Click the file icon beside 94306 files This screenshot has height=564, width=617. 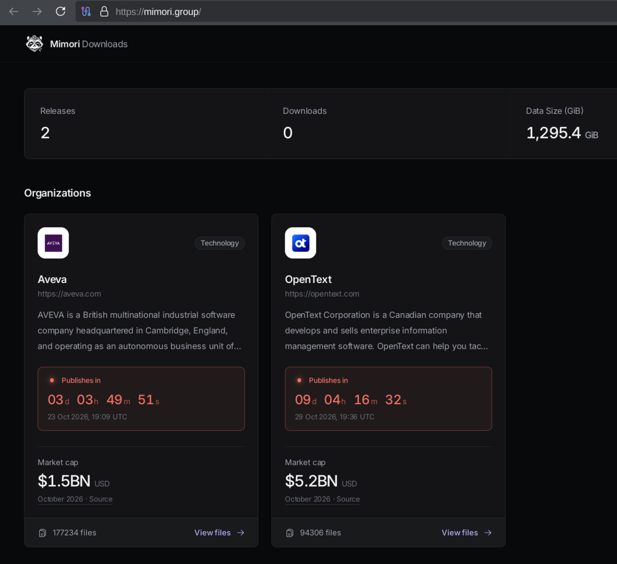(289, 533)
